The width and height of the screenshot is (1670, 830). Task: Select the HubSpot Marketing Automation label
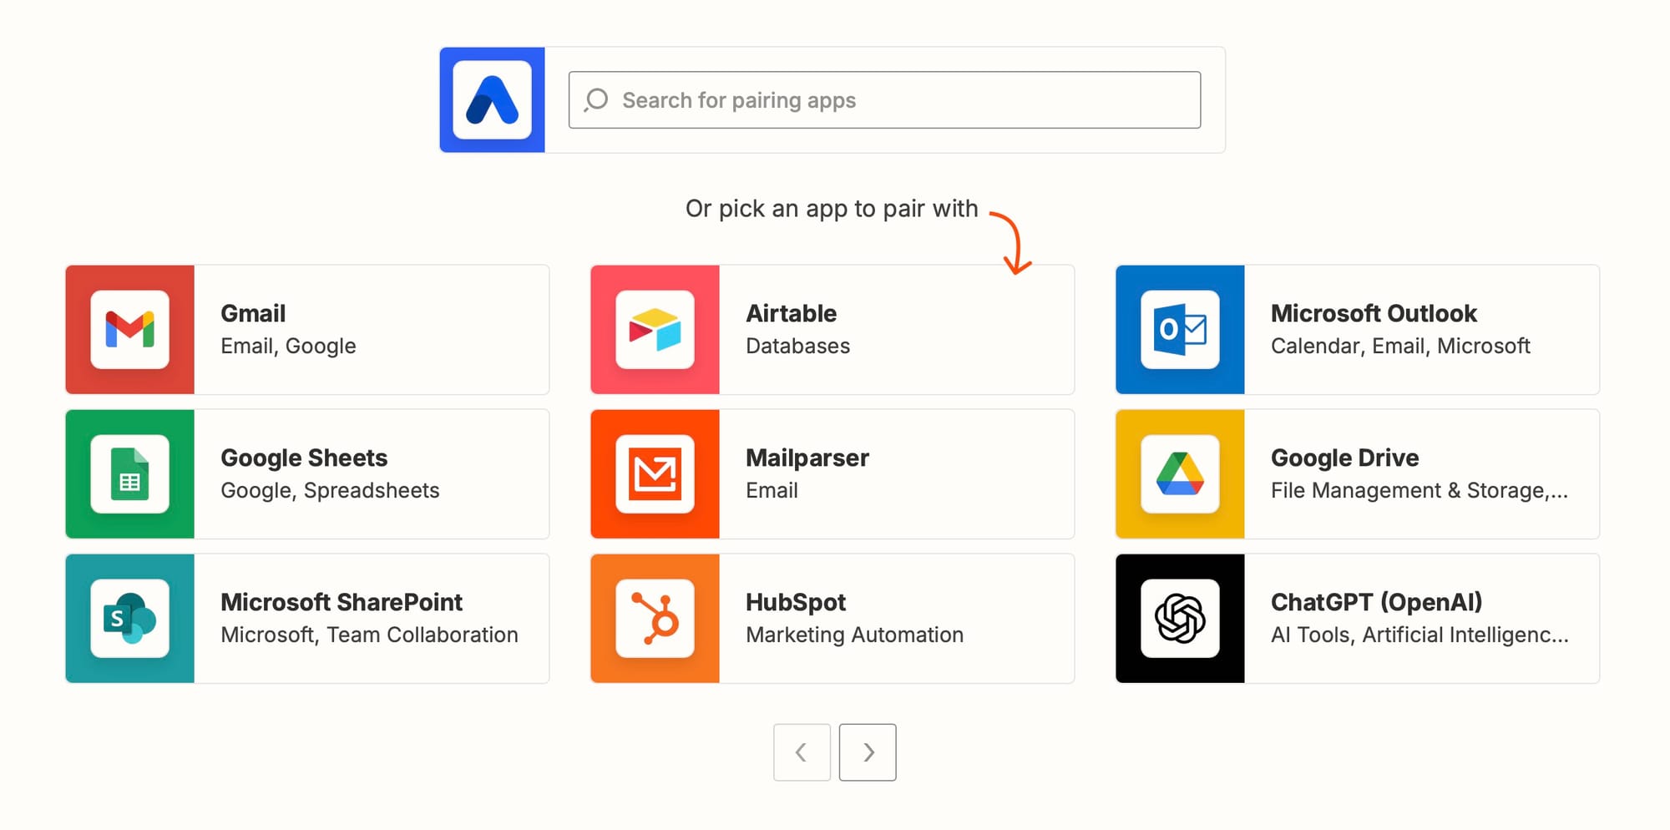pyautogui.click(x=854, y=635)
